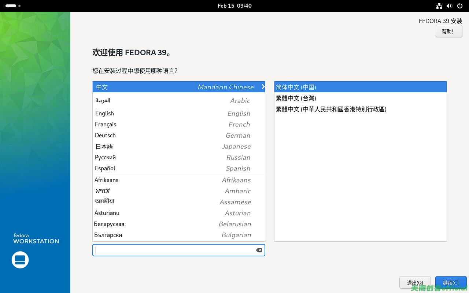Choose 日本語 Japanese from the list

click(173, 146)
